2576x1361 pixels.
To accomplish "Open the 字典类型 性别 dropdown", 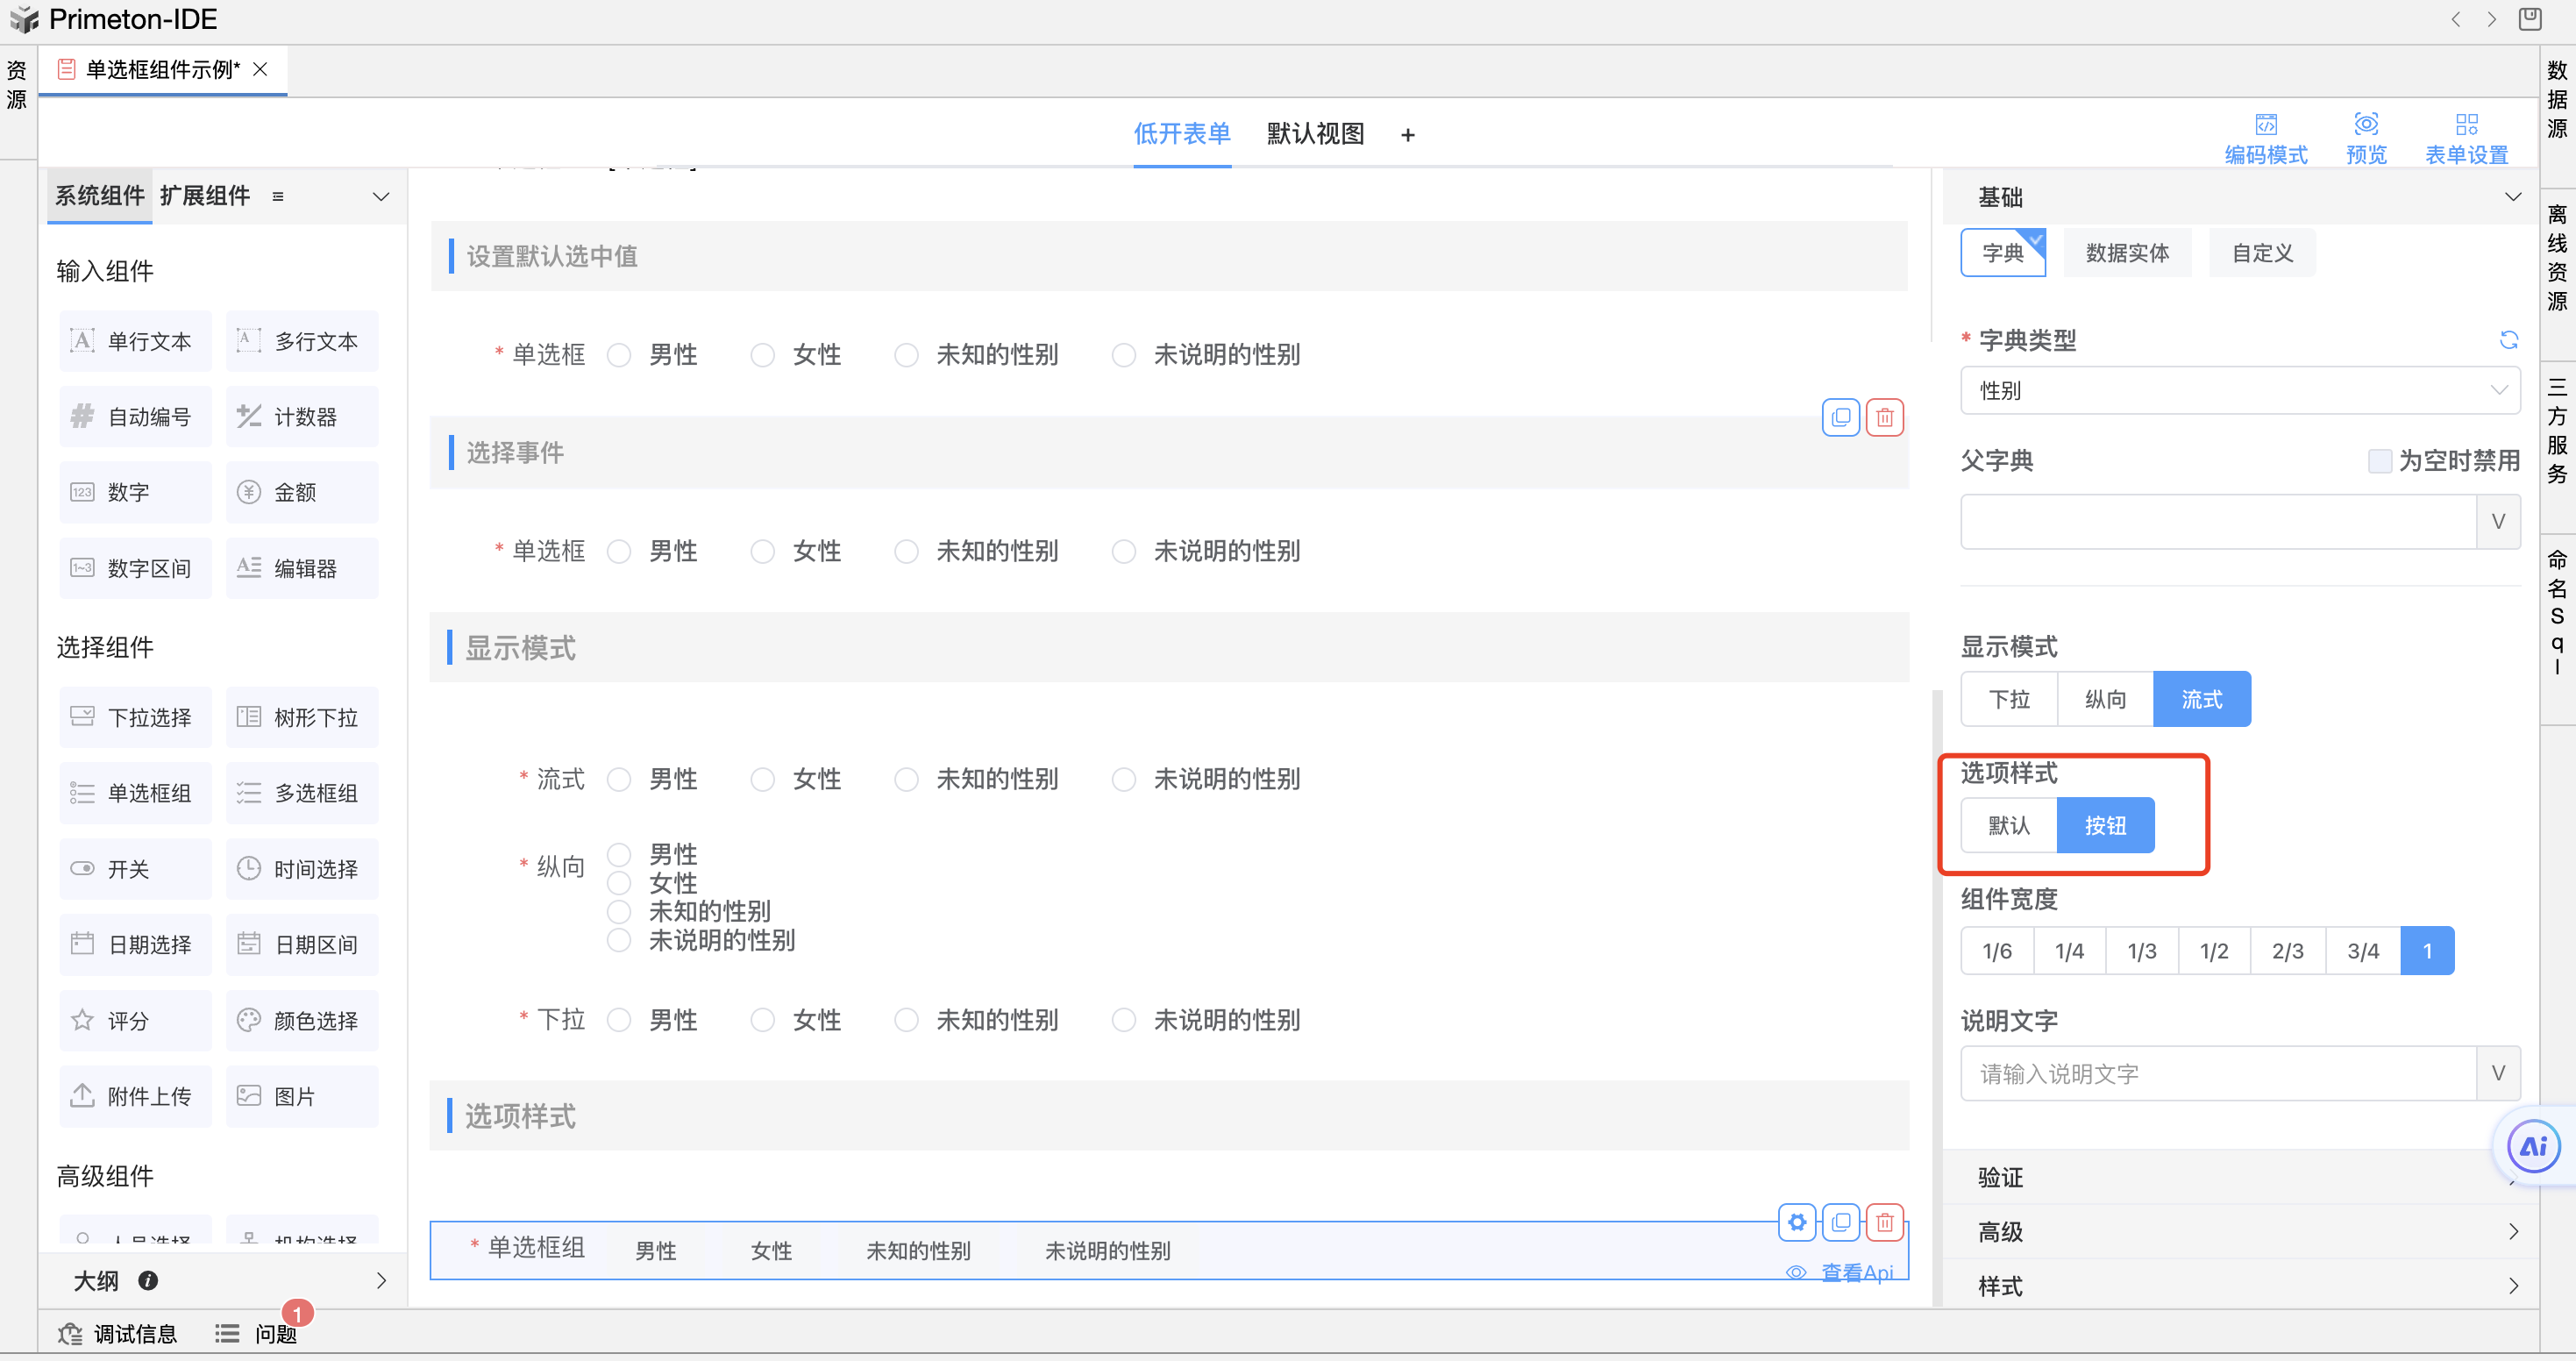I will point(2240,391).
